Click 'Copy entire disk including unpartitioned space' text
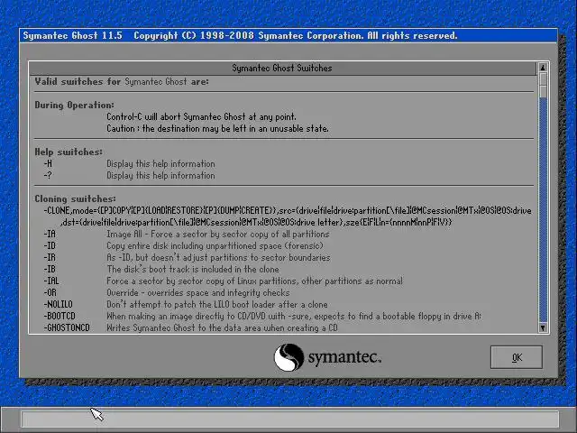This screenshot has height=433, width=577. point(215,246)
